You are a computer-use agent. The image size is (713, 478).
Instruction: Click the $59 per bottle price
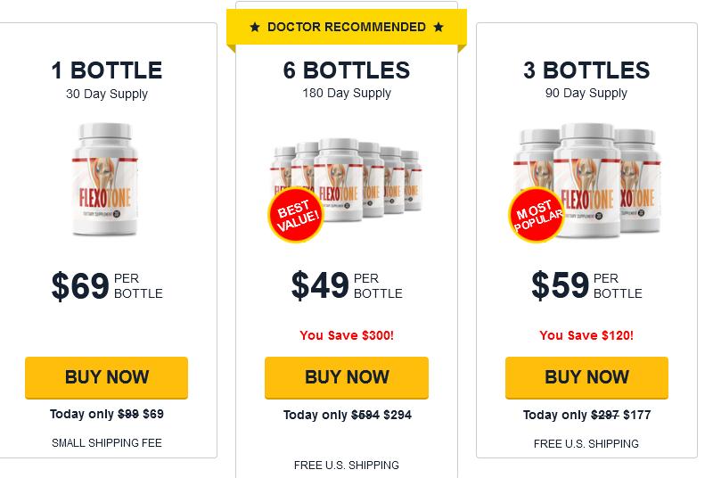coord(586,285)
